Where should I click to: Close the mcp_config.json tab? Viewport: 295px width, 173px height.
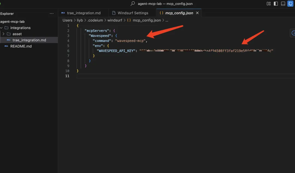point(197,13)
